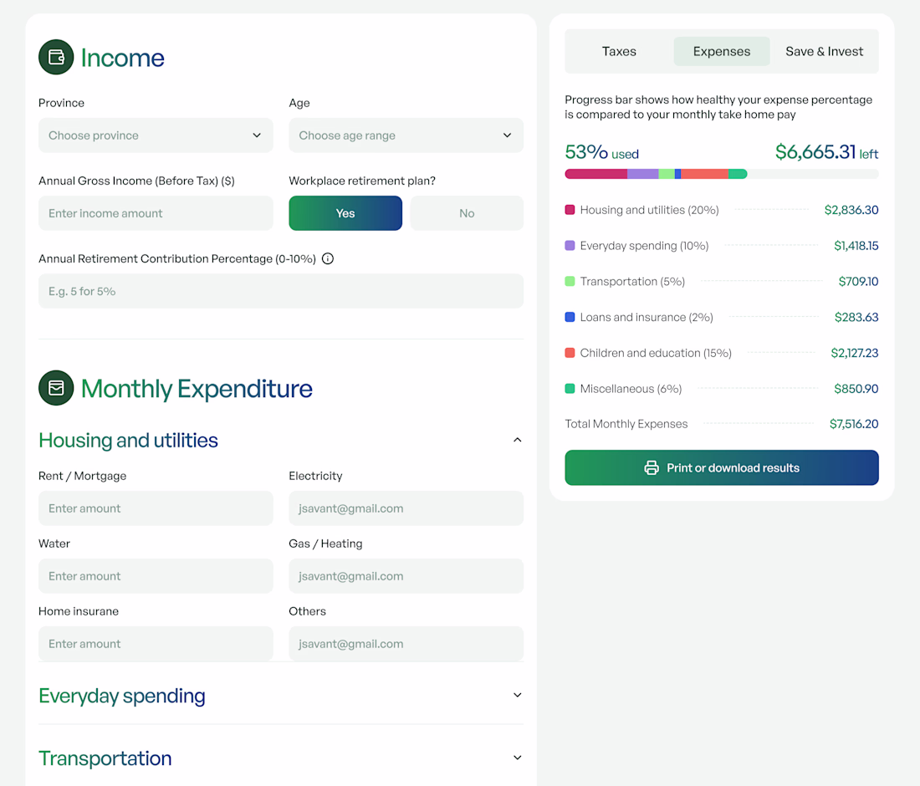920x786 pixels.
Task: Click the Total Monthly Expenses label
Action: coord(626,423)
